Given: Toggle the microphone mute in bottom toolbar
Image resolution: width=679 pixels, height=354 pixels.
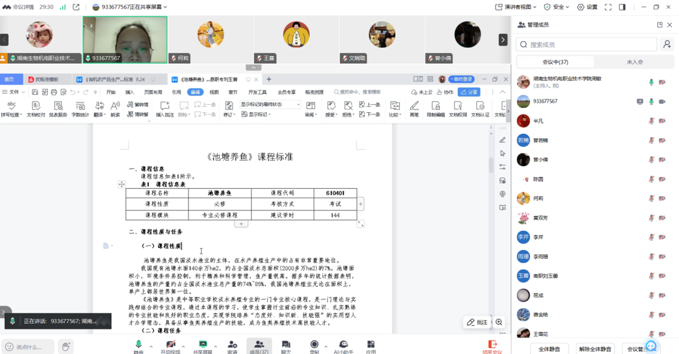Looking at the screenshot, I should click(138, 345).
